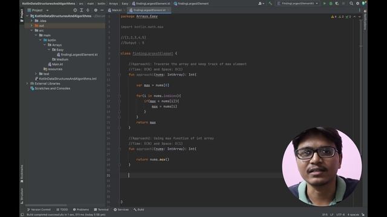Toggle read-only lock icon in status bar

(x=363, y=215)
